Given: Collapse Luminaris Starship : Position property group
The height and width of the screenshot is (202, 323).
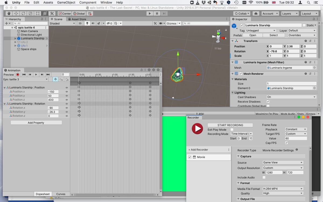Looking at the screenshot, I should click(x=5, y=88).
